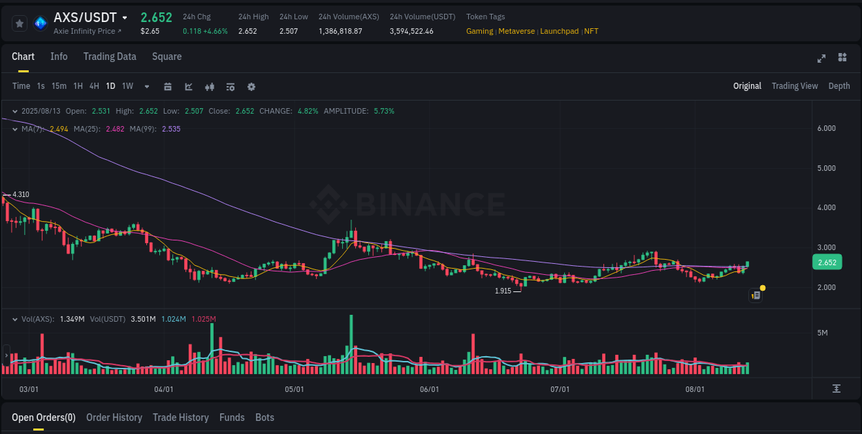Open the Order History tab
The width and height of the screenshot is (862, 434).
114,417
